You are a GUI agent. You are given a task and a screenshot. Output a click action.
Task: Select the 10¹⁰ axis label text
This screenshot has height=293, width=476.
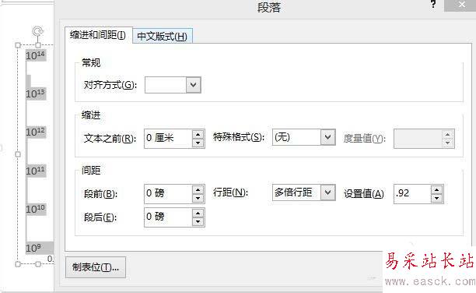click(x=36, y=209)
